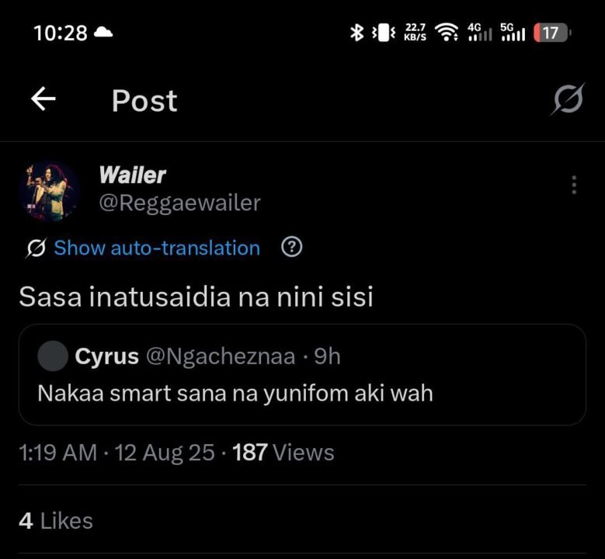This screenshot has width=605, height=559.
Task: Tap the vibrate mode status icon
Action: 384,33
